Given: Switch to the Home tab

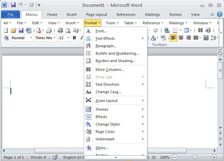Looking at the screenshot, I should (52, 15).
